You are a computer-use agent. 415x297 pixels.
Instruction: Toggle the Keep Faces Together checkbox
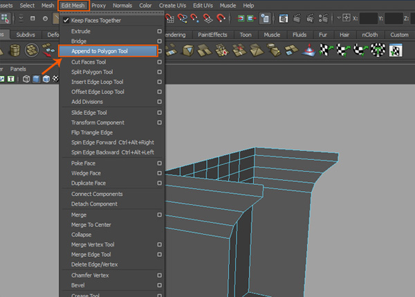66,20
